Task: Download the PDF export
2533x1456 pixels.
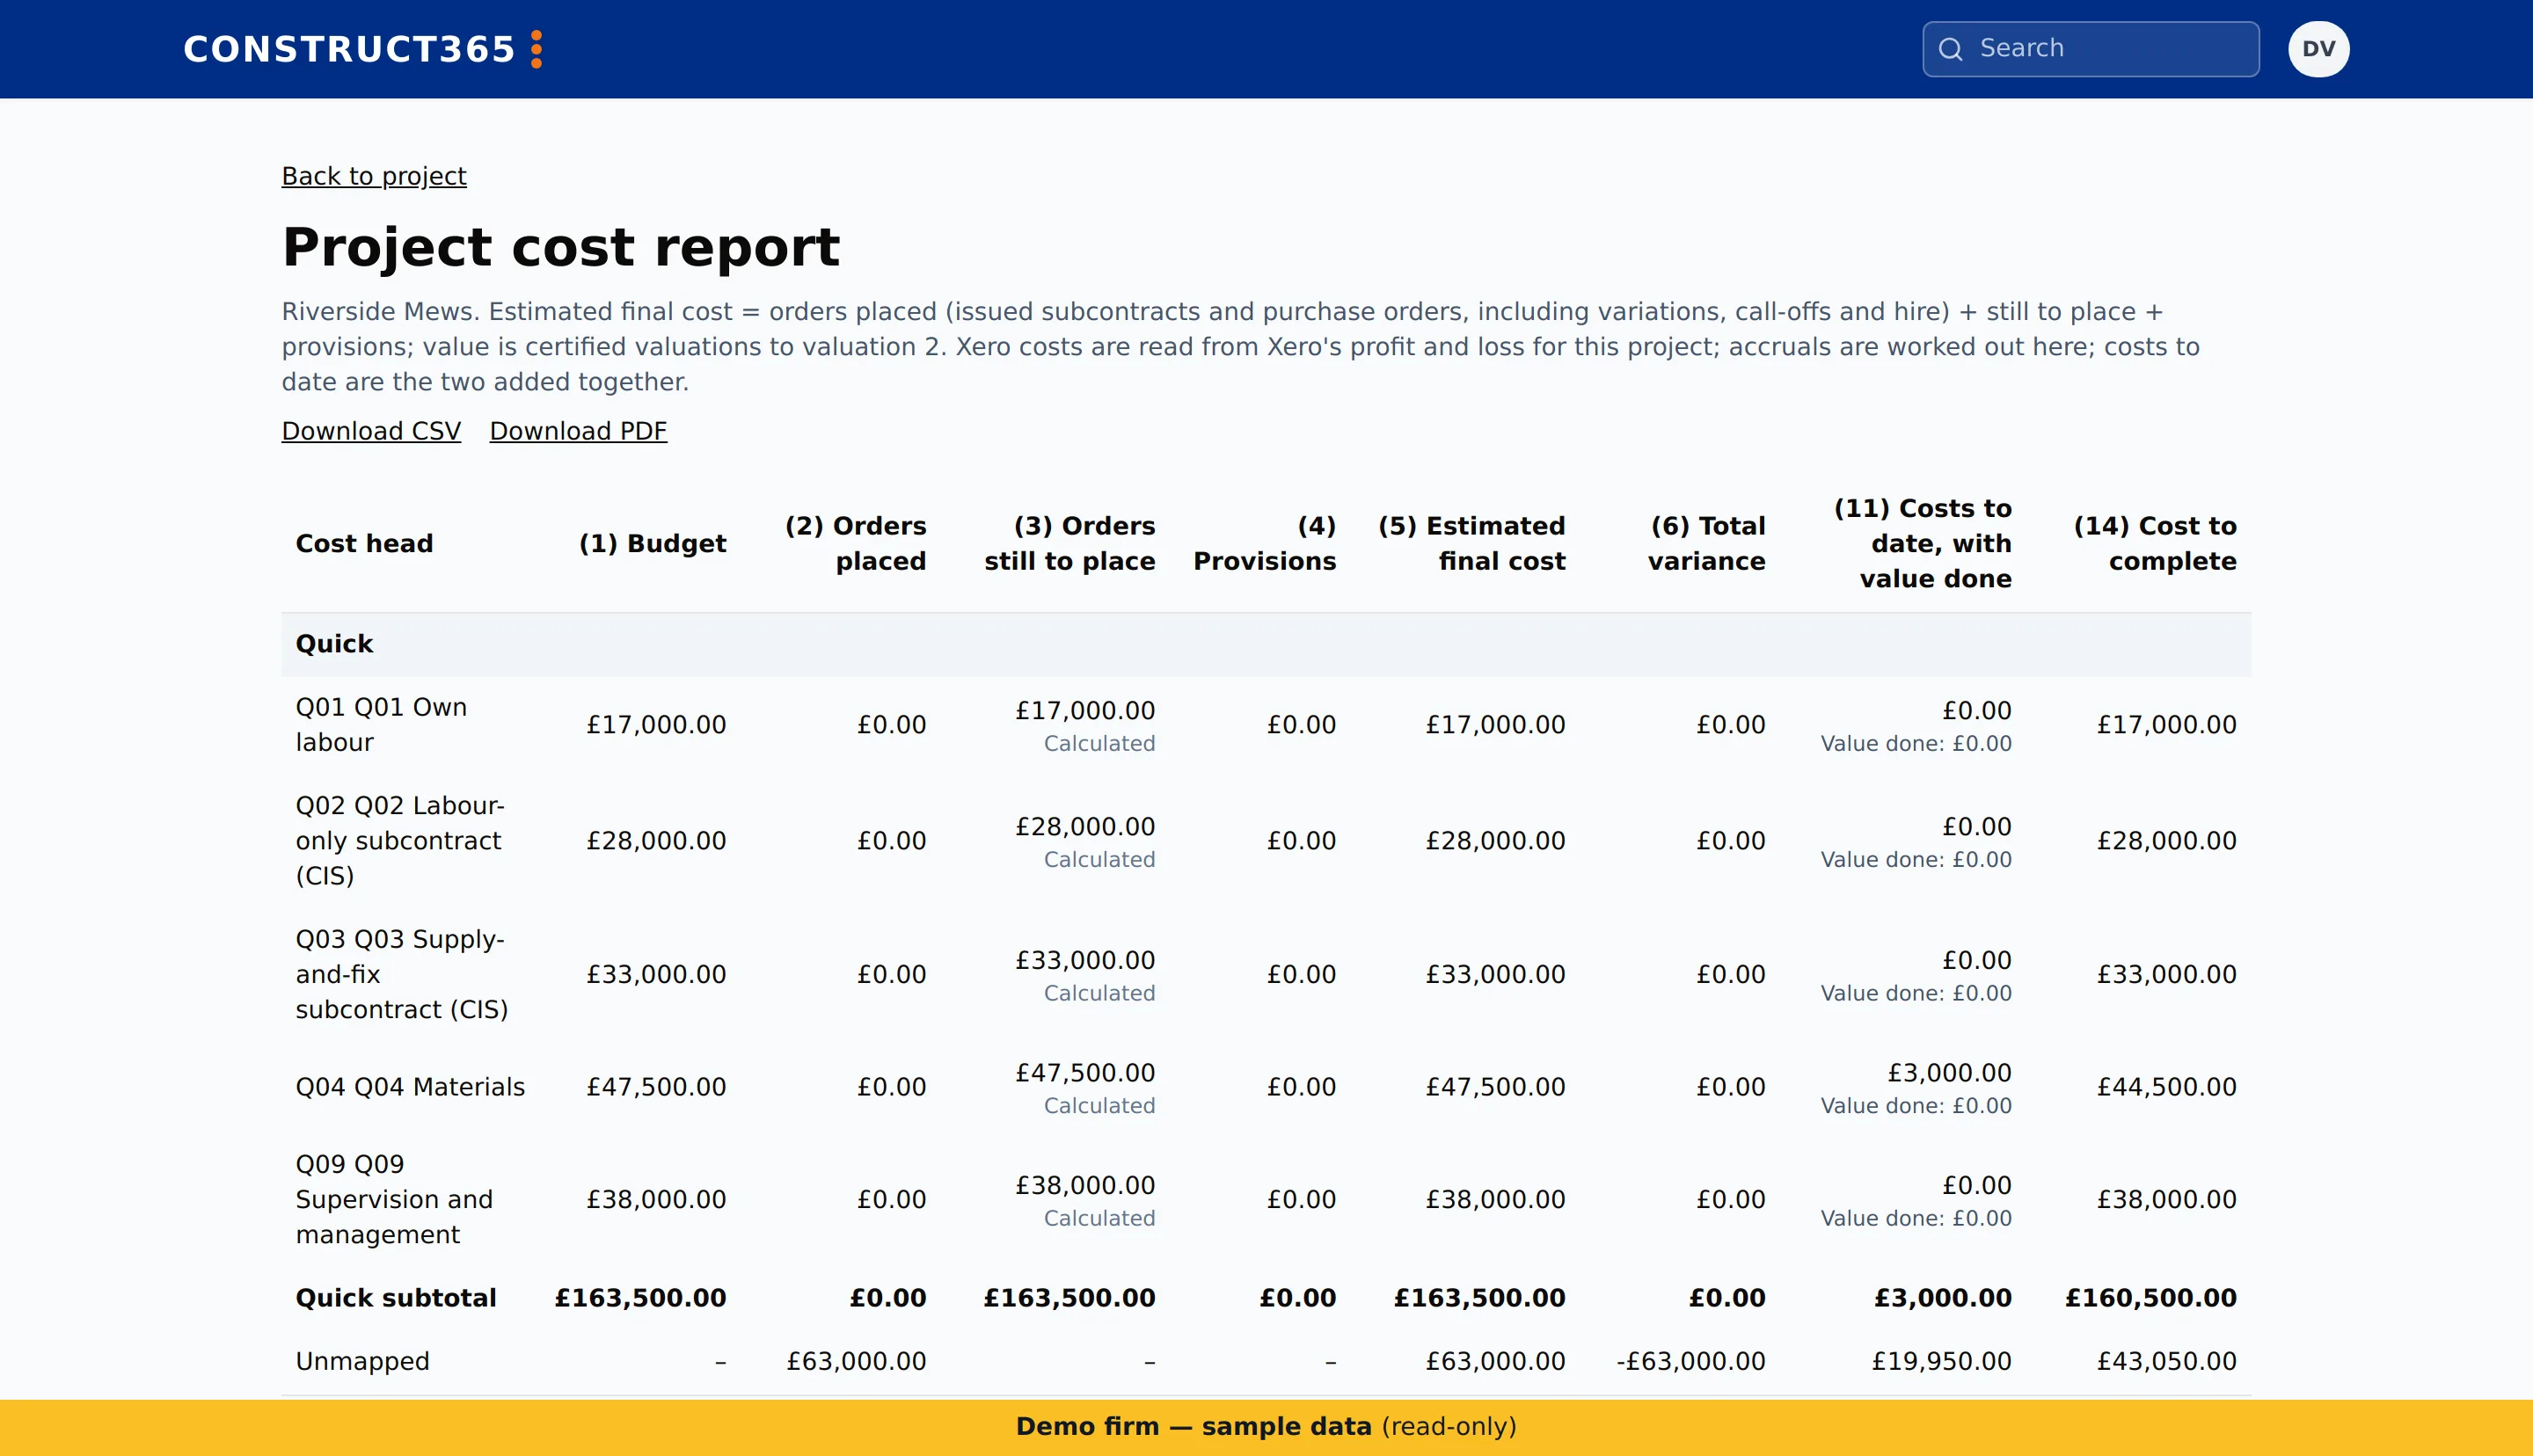Action: pyautogui.click(x=578, y=431)
